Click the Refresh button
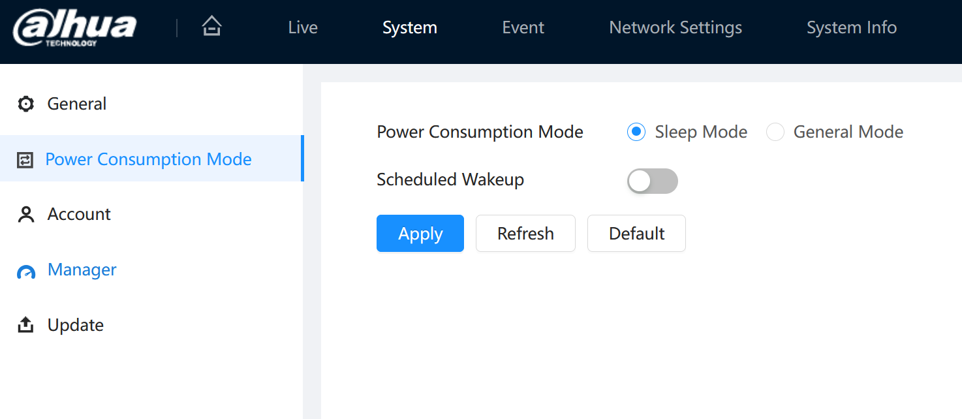Image resolution: width=962 pixels, height=419 pixels. 525,234
